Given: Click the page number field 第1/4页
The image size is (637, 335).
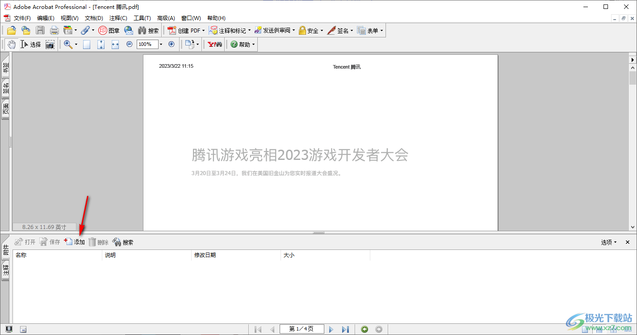Looking at the screenshot, I should point(301,329).
